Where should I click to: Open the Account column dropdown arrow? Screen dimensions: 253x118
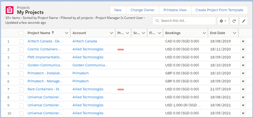[112, 33]
